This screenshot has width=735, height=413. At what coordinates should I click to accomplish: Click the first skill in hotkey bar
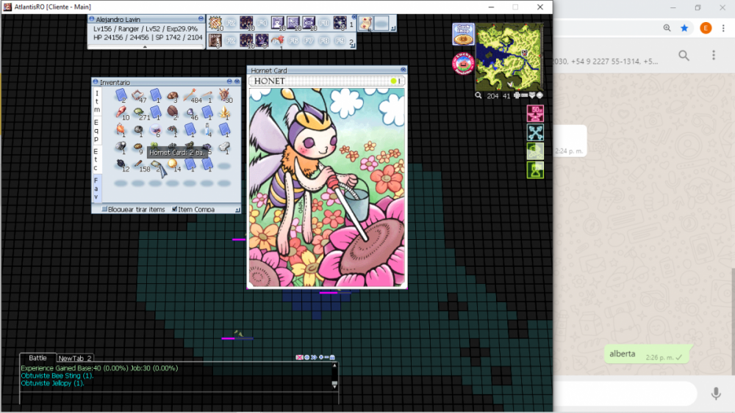click(x=215, y=23)
